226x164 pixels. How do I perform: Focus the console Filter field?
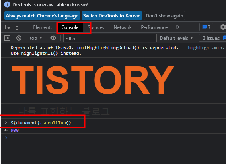(x=110, y=38)
